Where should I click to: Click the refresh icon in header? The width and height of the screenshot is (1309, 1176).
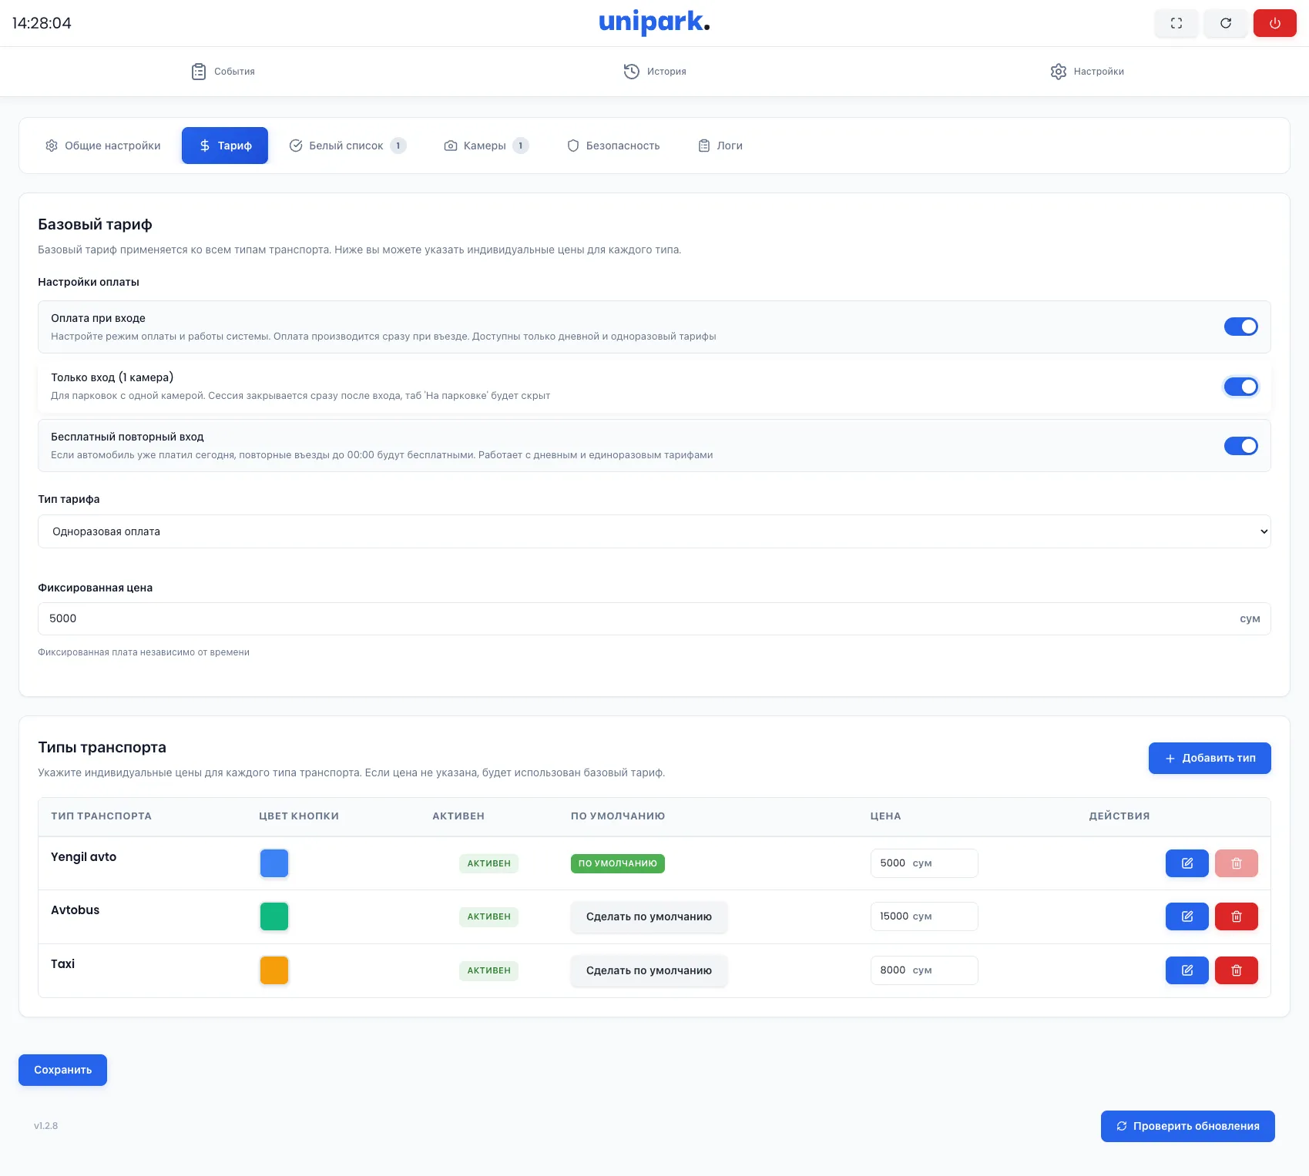click(1225, 23)
